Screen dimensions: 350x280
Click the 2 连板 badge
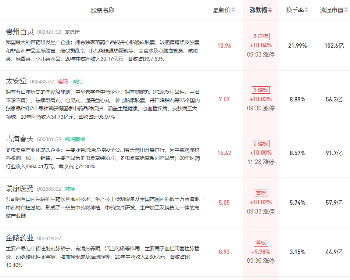(x=261, y=144)
